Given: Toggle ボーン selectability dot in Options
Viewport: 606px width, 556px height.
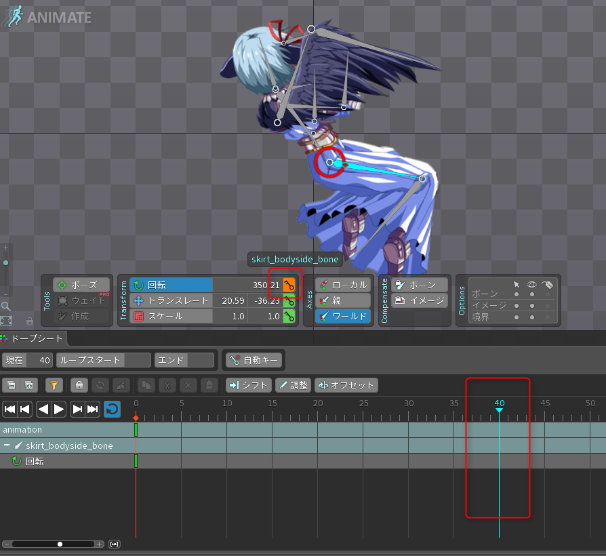Looking at the screenshot, I should click(x=517, y=294).
